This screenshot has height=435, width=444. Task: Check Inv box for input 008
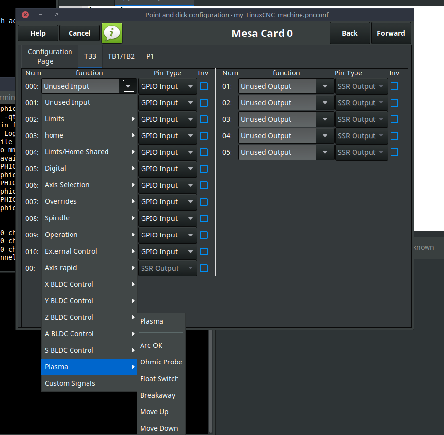pyautogui.click(x=204, y=218)
